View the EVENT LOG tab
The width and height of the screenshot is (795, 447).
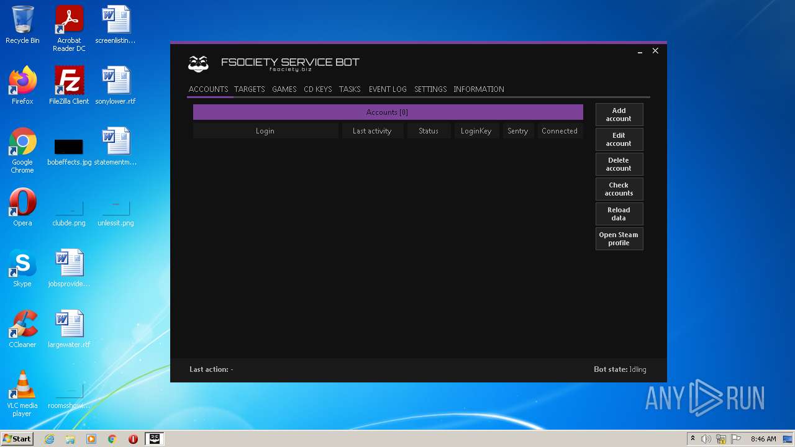coord(388,89)
